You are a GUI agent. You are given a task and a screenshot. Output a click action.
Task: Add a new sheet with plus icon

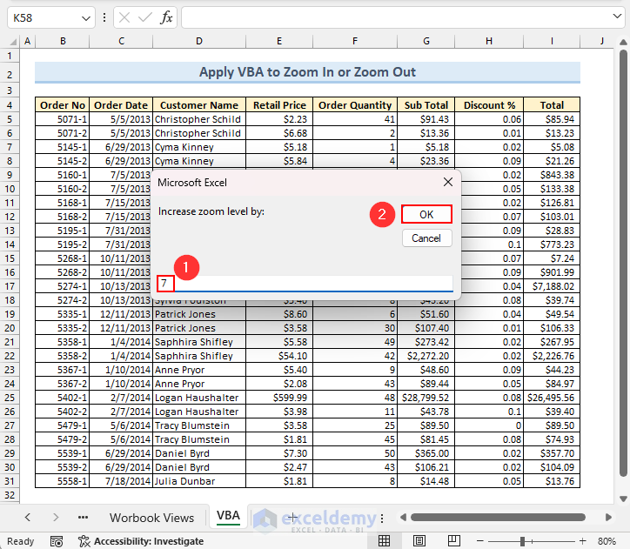click(293, 517)
